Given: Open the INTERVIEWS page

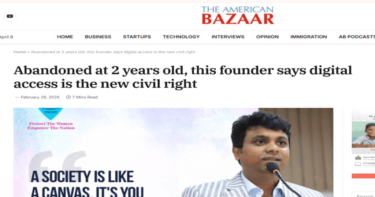Looking at the screenshot, I should click(228, 37).
